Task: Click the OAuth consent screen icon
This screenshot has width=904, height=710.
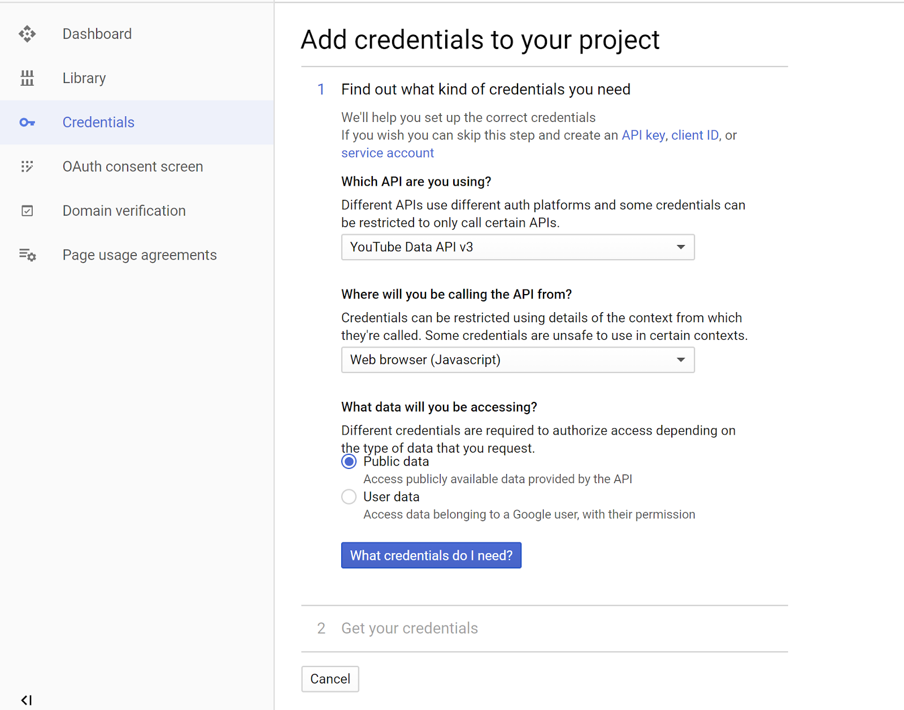Action: [x=27, y=166]
